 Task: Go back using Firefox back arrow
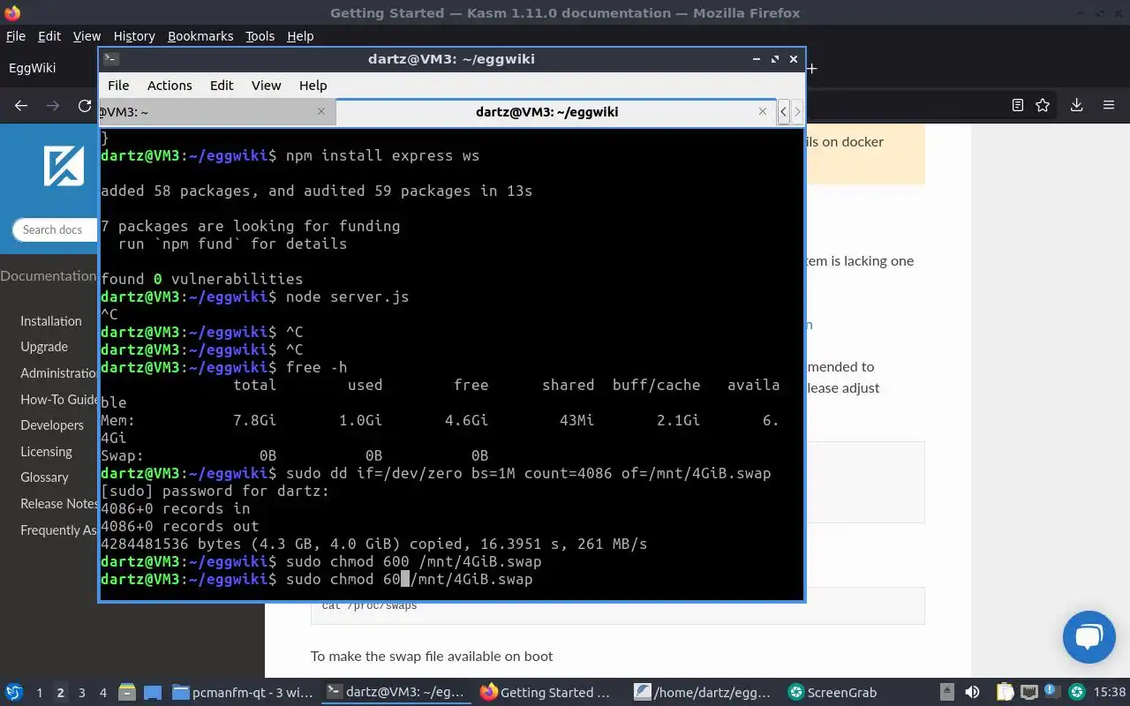pos(21,105)
